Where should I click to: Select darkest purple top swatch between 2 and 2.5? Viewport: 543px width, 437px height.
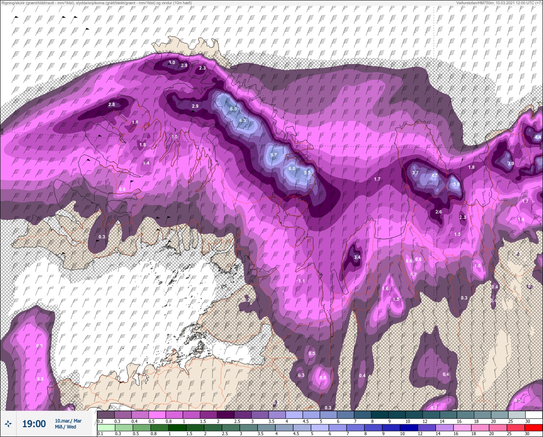pos(225,415)
